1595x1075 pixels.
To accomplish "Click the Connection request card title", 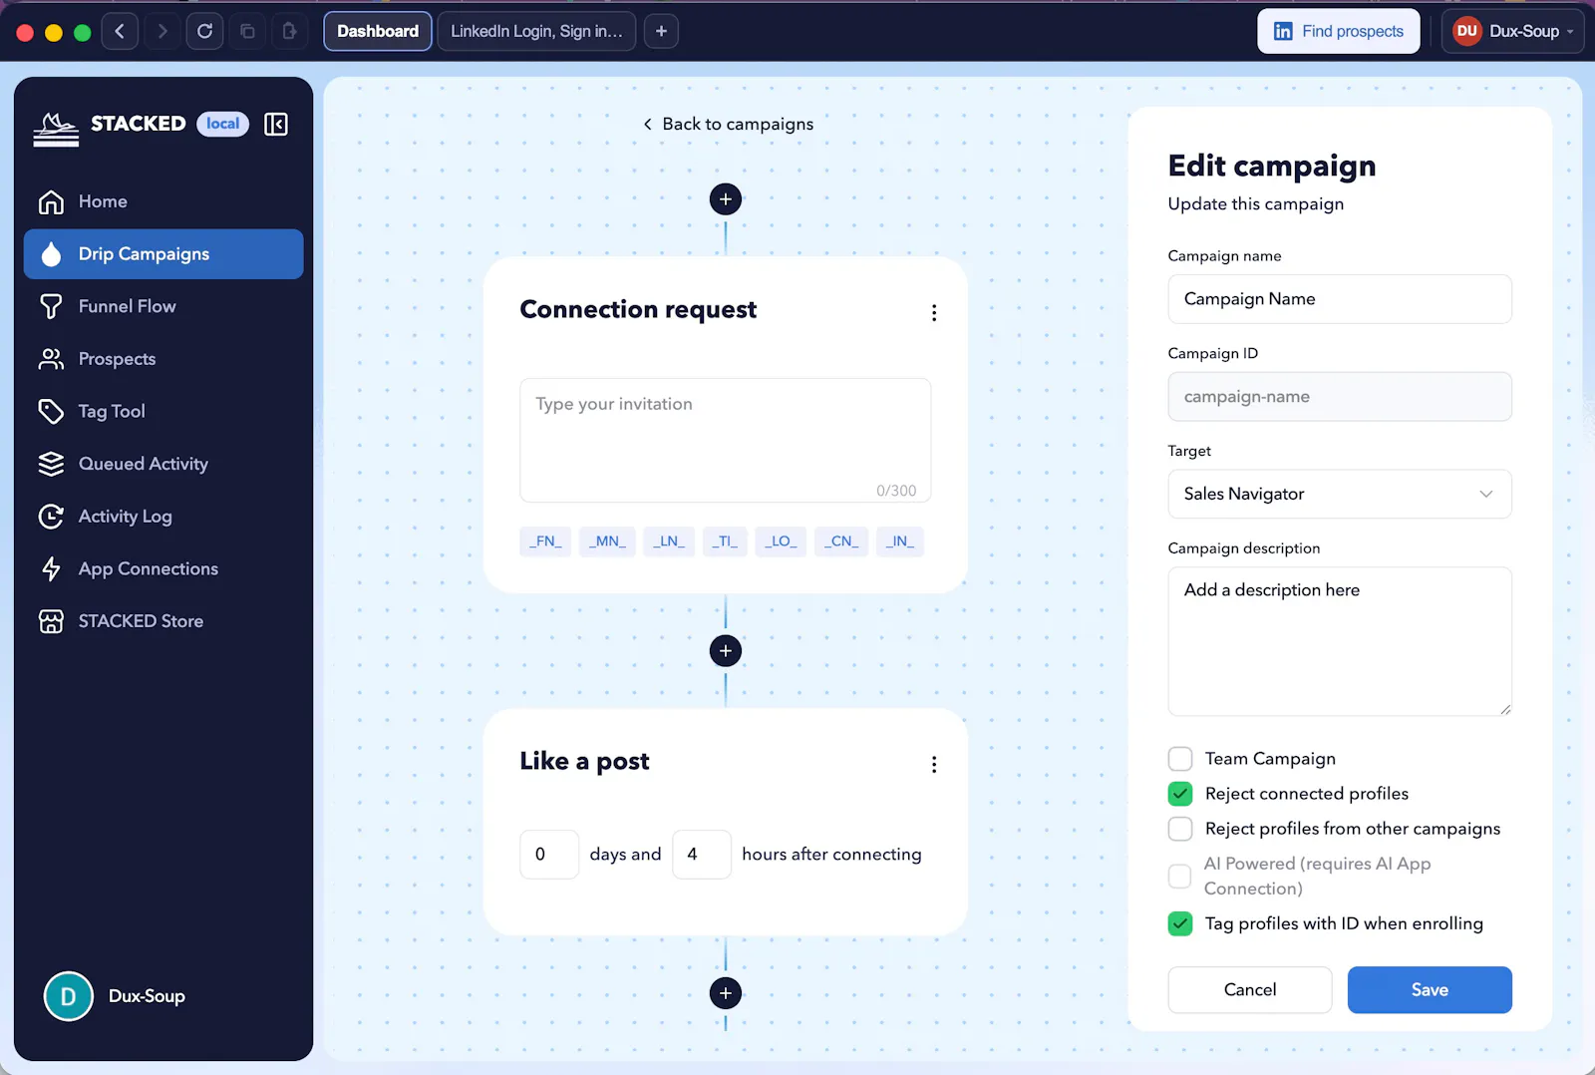I will click(x=638, y=310).
